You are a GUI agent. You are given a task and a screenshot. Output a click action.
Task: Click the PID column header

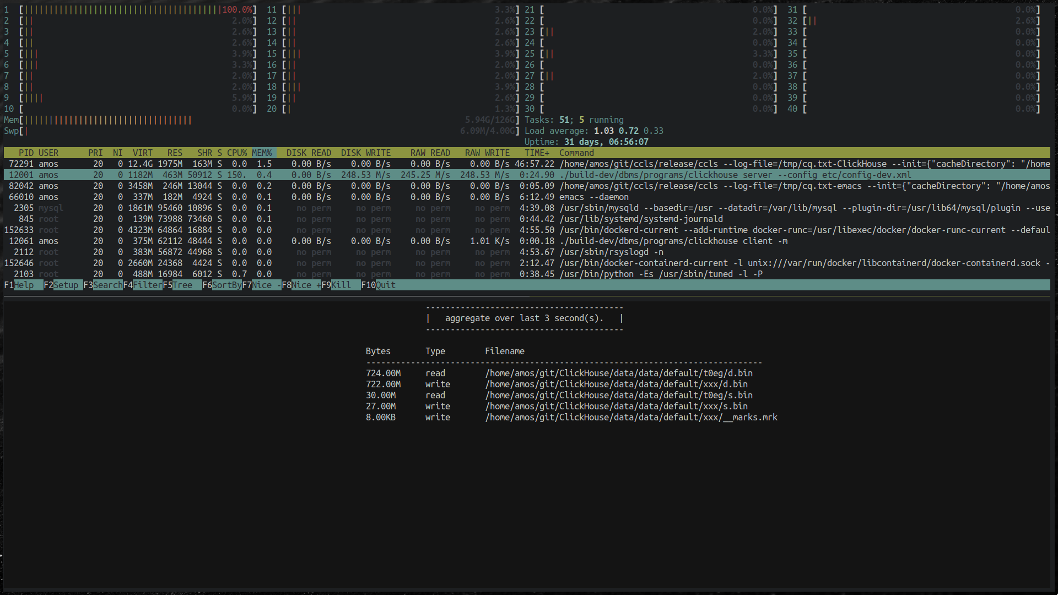[x=26, y=153]
